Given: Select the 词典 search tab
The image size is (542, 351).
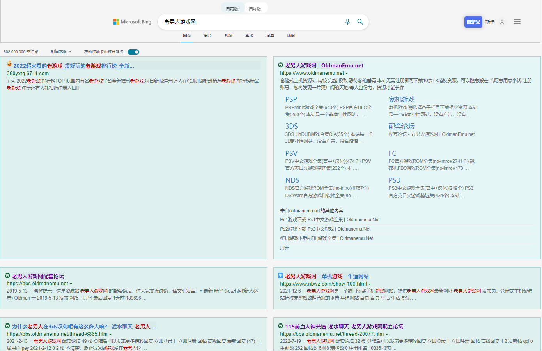Looking at the screenshot, I should [x=270, y=36].
